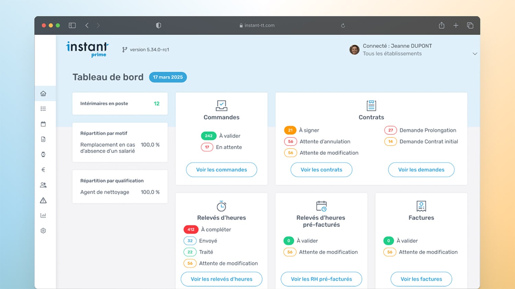Click the Voir les commandes button
Image resolution: width=515 pixels, height=289 pixels.
point(221,170)
